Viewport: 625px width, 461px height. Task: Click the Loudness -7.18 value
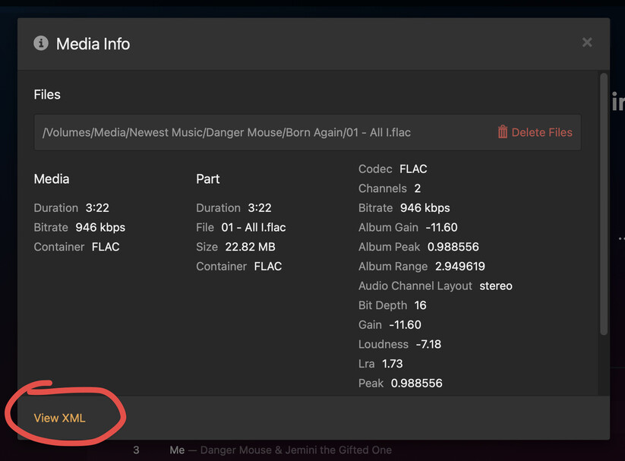428,344
